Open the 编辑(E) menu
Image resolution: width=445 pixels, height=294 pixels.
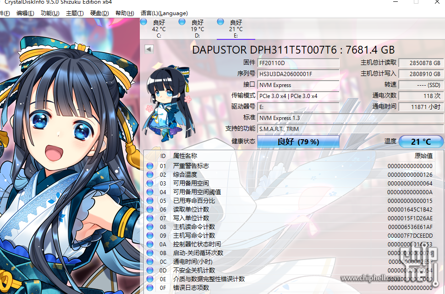25,13
